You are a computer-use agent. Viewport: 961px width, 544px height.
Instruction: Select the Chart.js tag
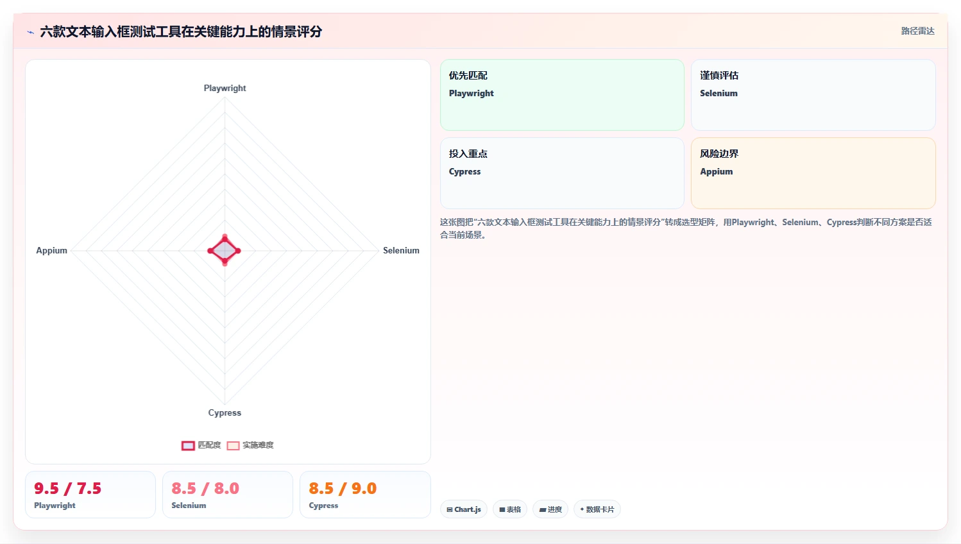click(x=464, y=509)
